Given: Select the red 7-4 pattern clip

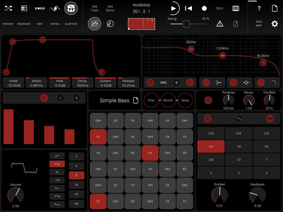Looking at the screenshot, I should click(x=141, y=24).
